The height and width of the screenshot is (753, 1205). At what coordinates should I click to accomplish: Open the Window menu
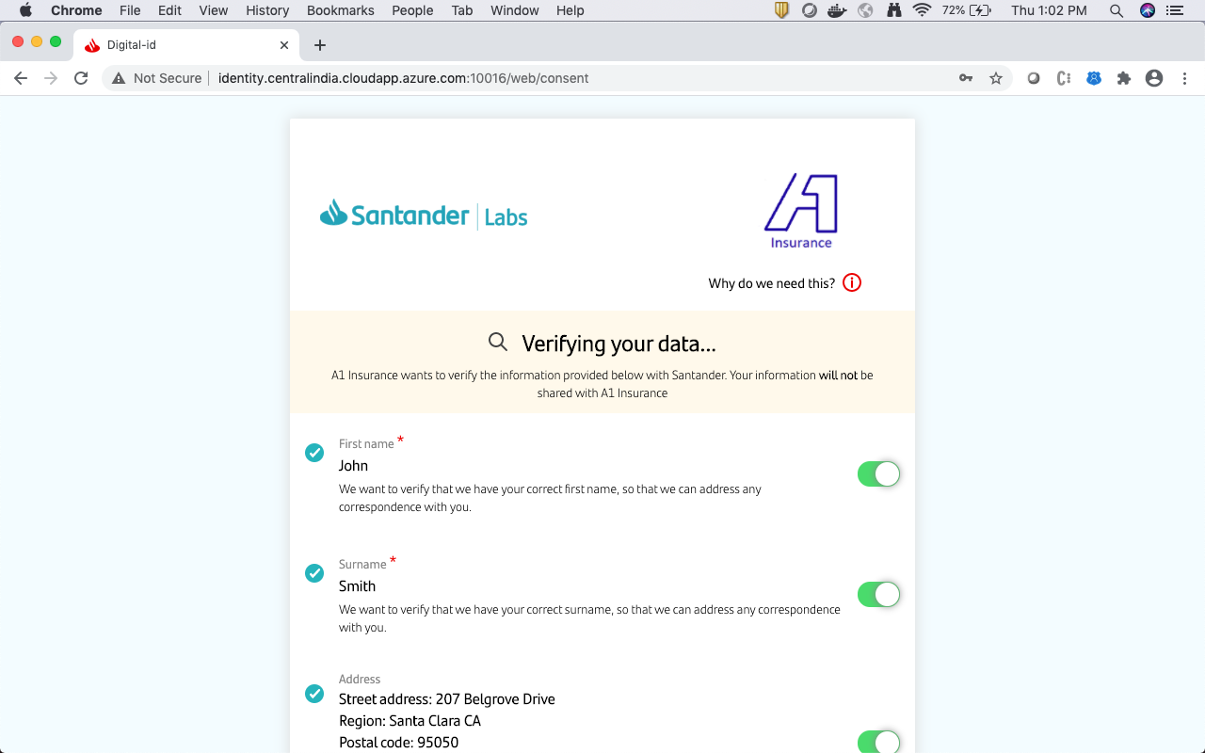point(515,10)
